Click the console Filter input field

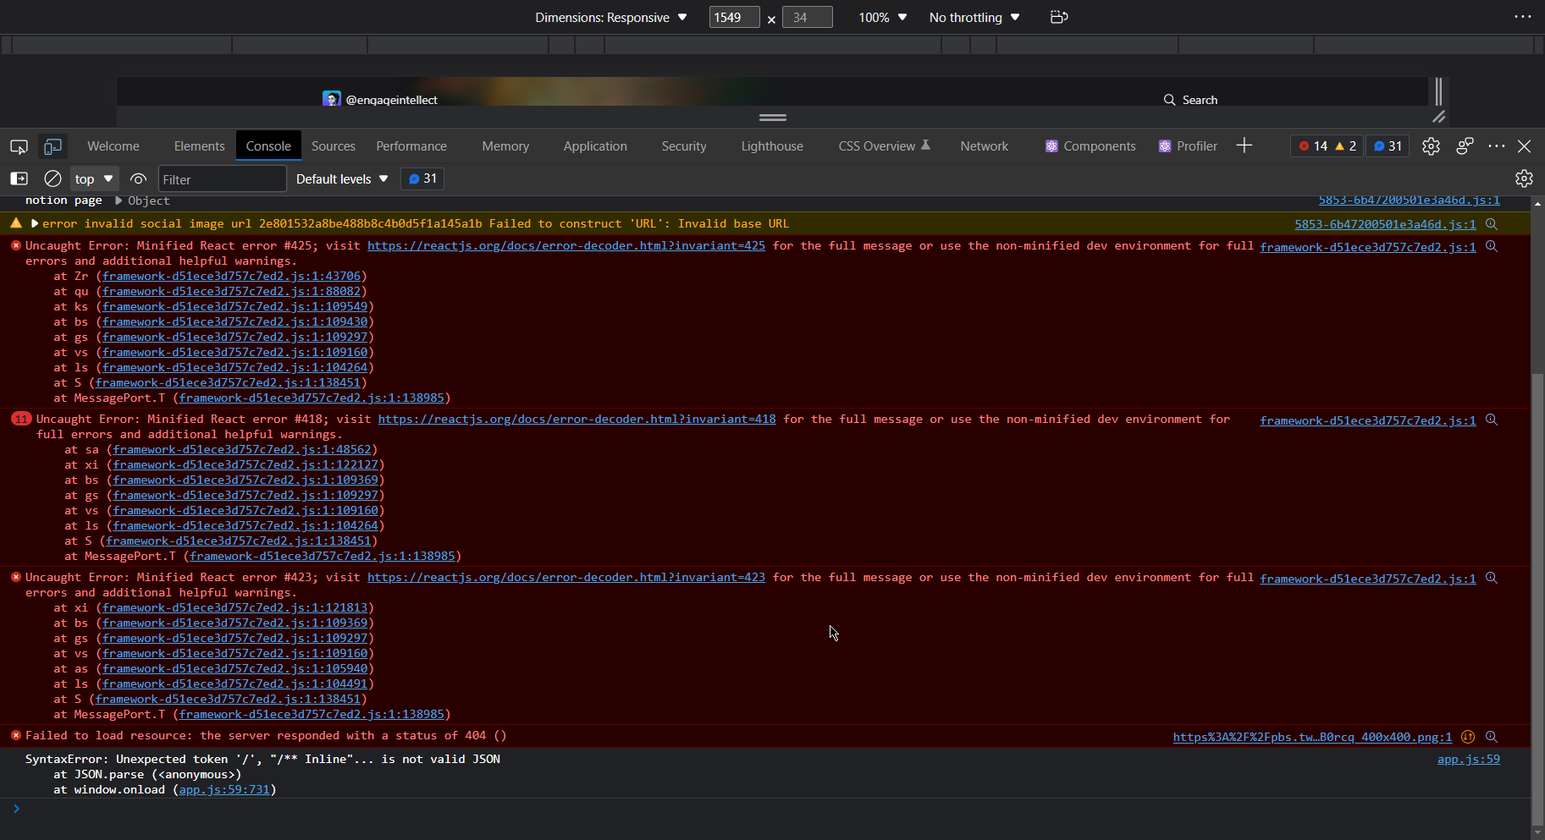click(222, 178)
